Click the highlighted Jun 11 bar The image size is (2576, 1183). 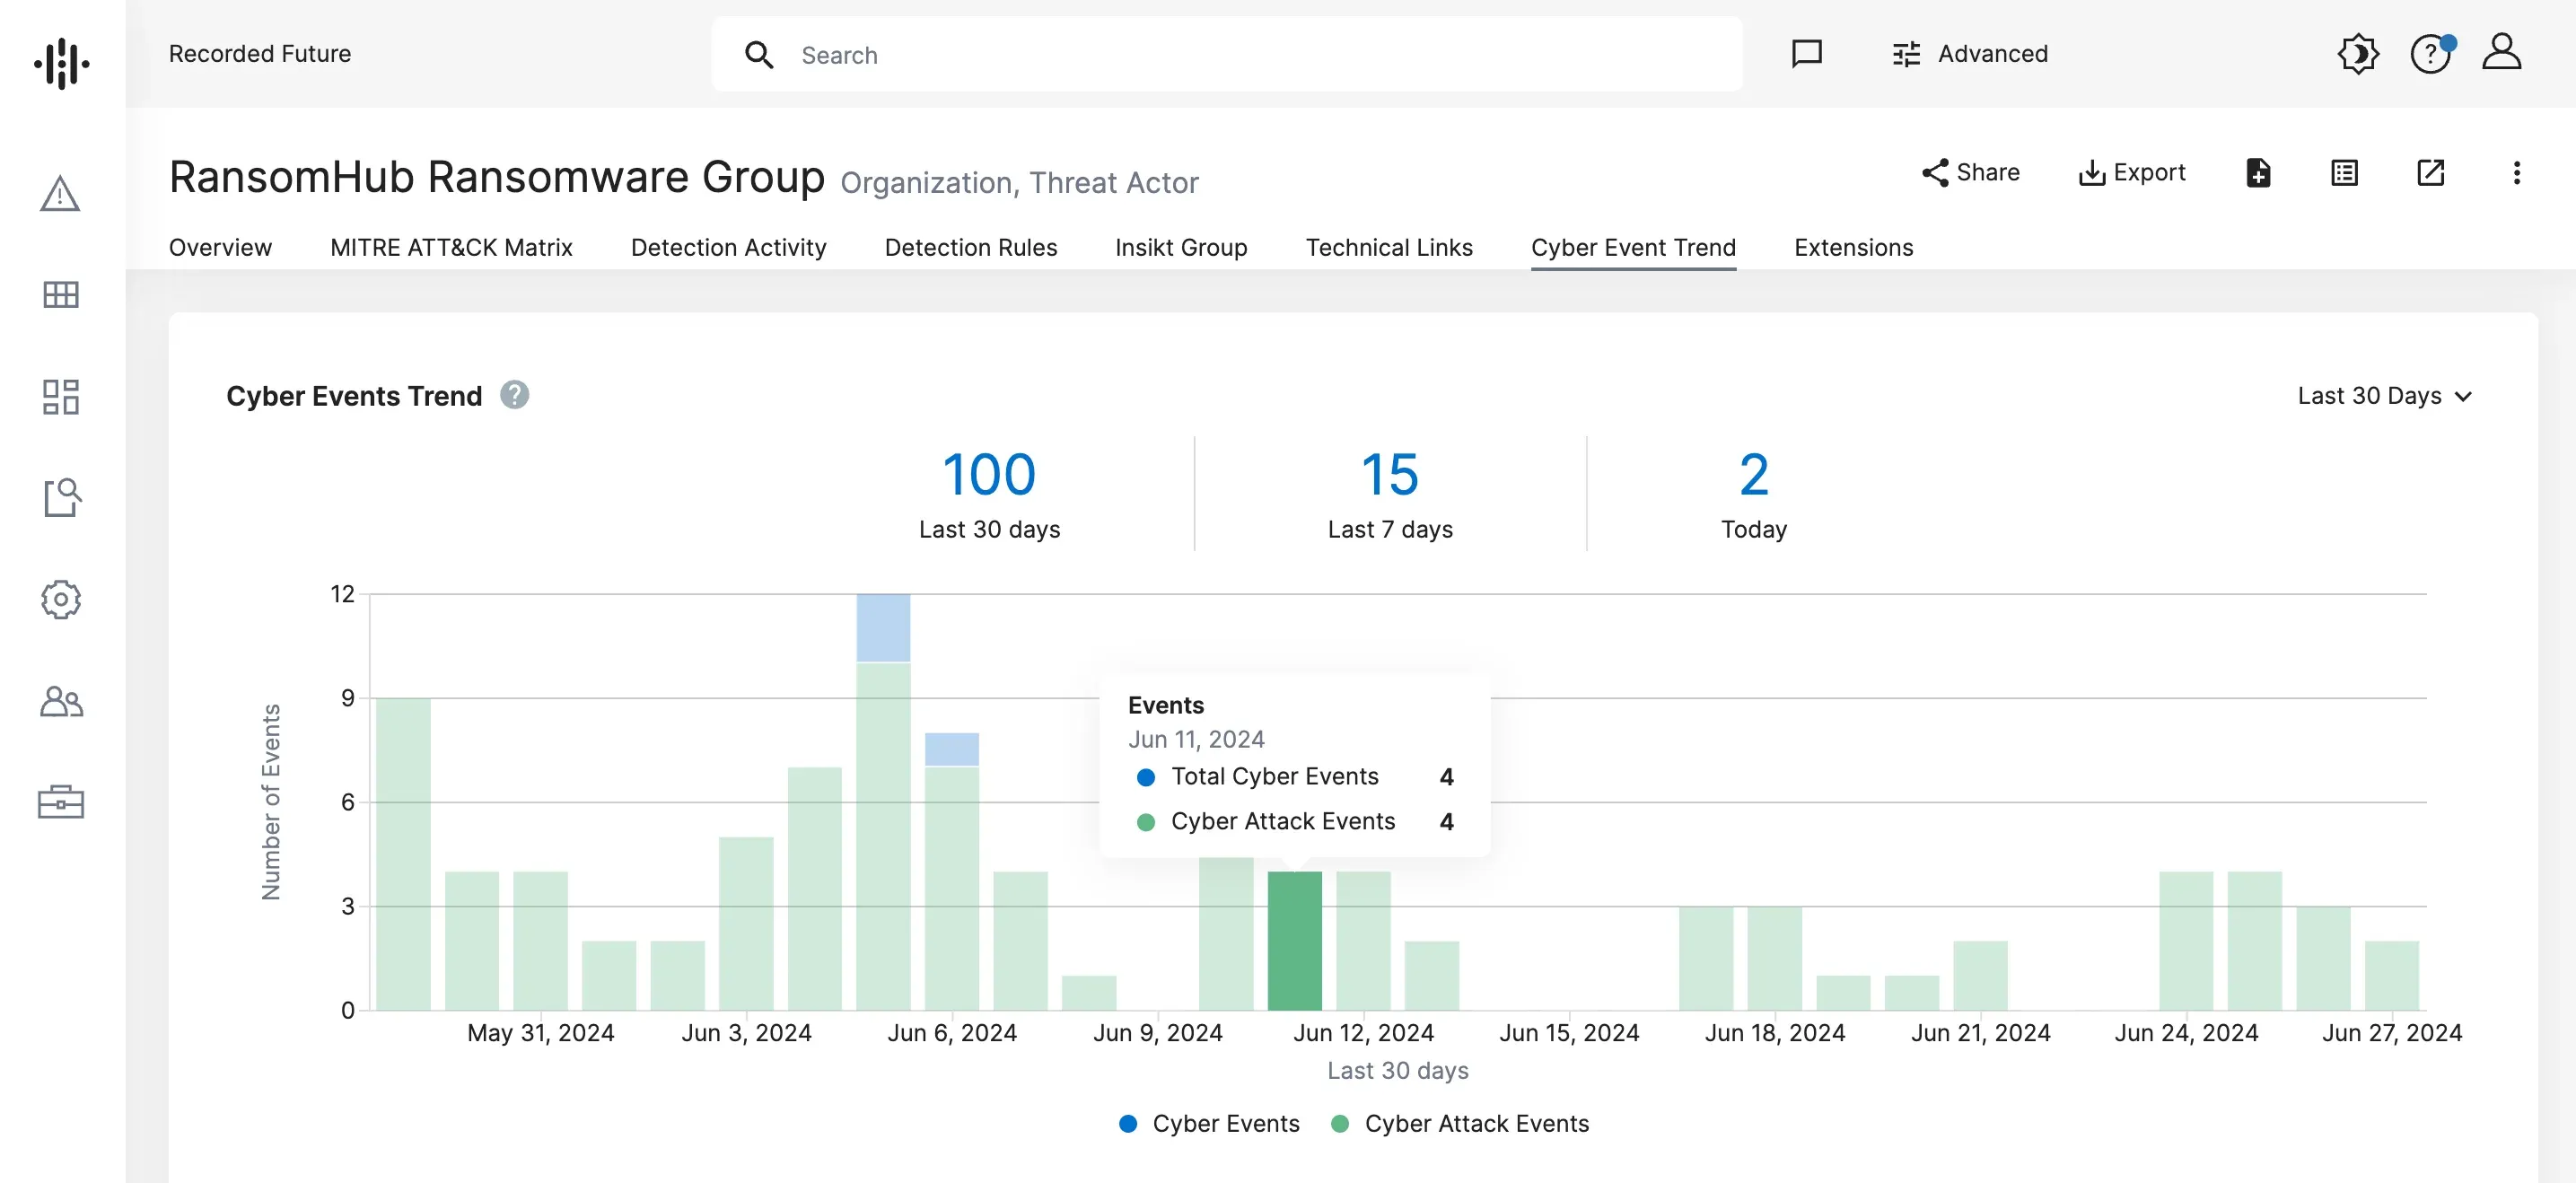click(1294, 940)
